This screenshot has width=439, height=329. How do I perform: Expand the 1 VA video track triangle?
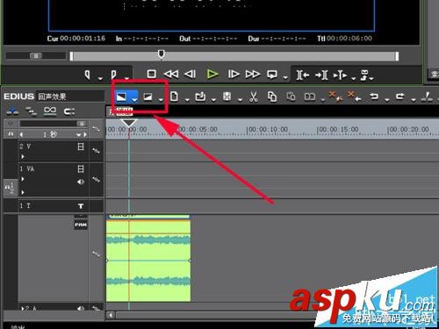point(23,179)
